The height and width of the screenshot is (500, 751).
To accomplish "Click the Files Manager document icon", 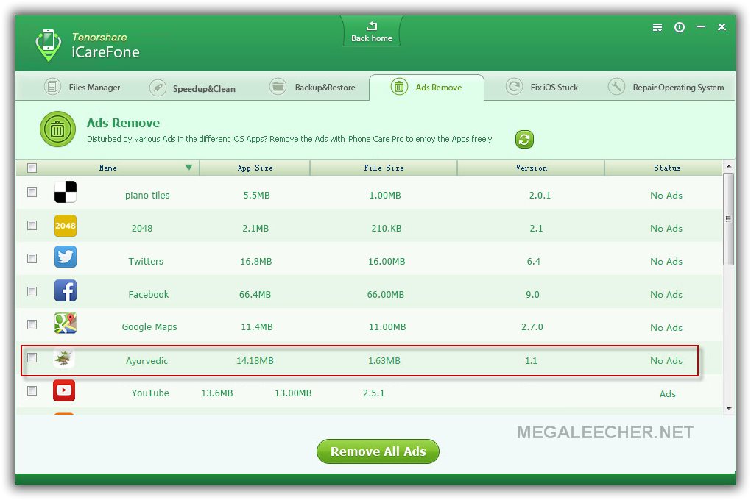I will click(52, 87).
